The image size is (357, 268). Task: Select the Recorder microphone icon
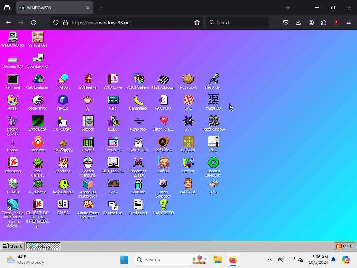point(213,81)
